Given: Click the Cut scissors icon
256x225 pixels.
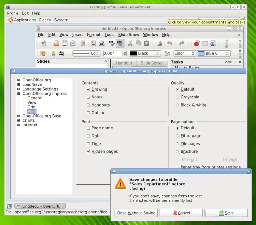Looking at the screenshot, I should click(x=130, y=43).
